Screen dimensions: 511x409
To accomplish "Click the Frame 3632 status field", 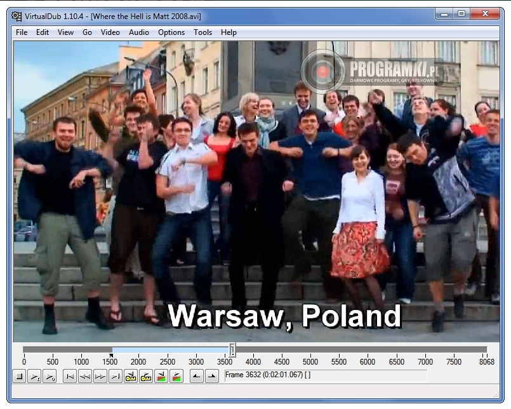I will [x=326, y=375].
